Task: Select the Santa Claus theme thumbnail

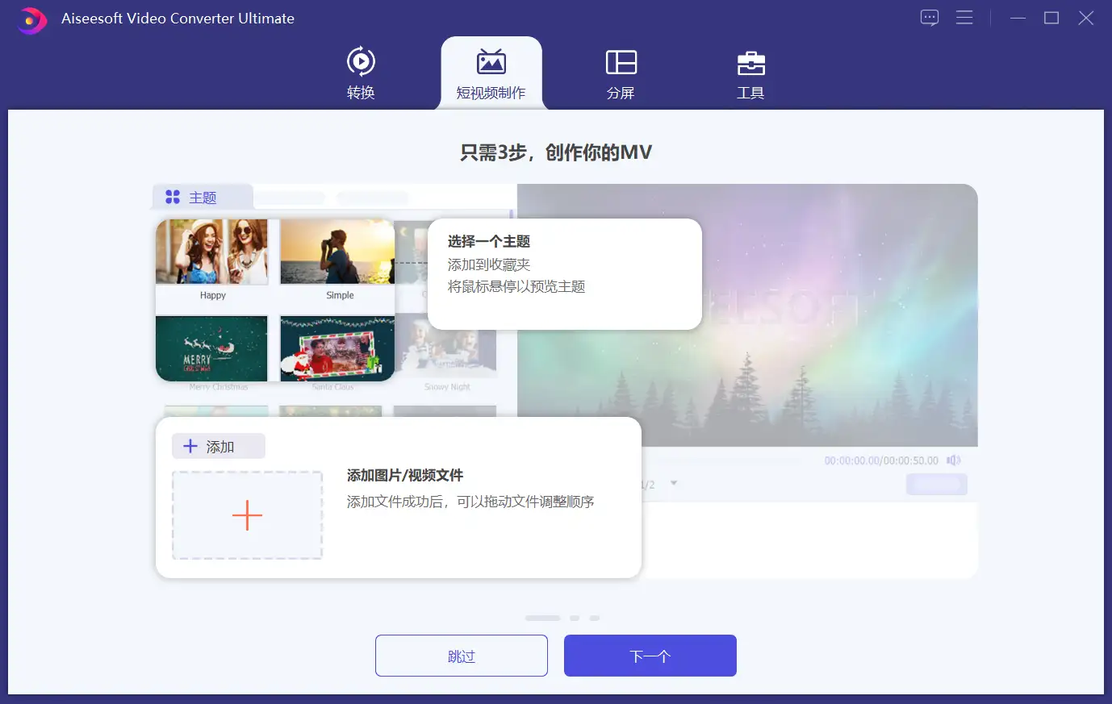Action: pyautogui.click(x=338, y=348)
